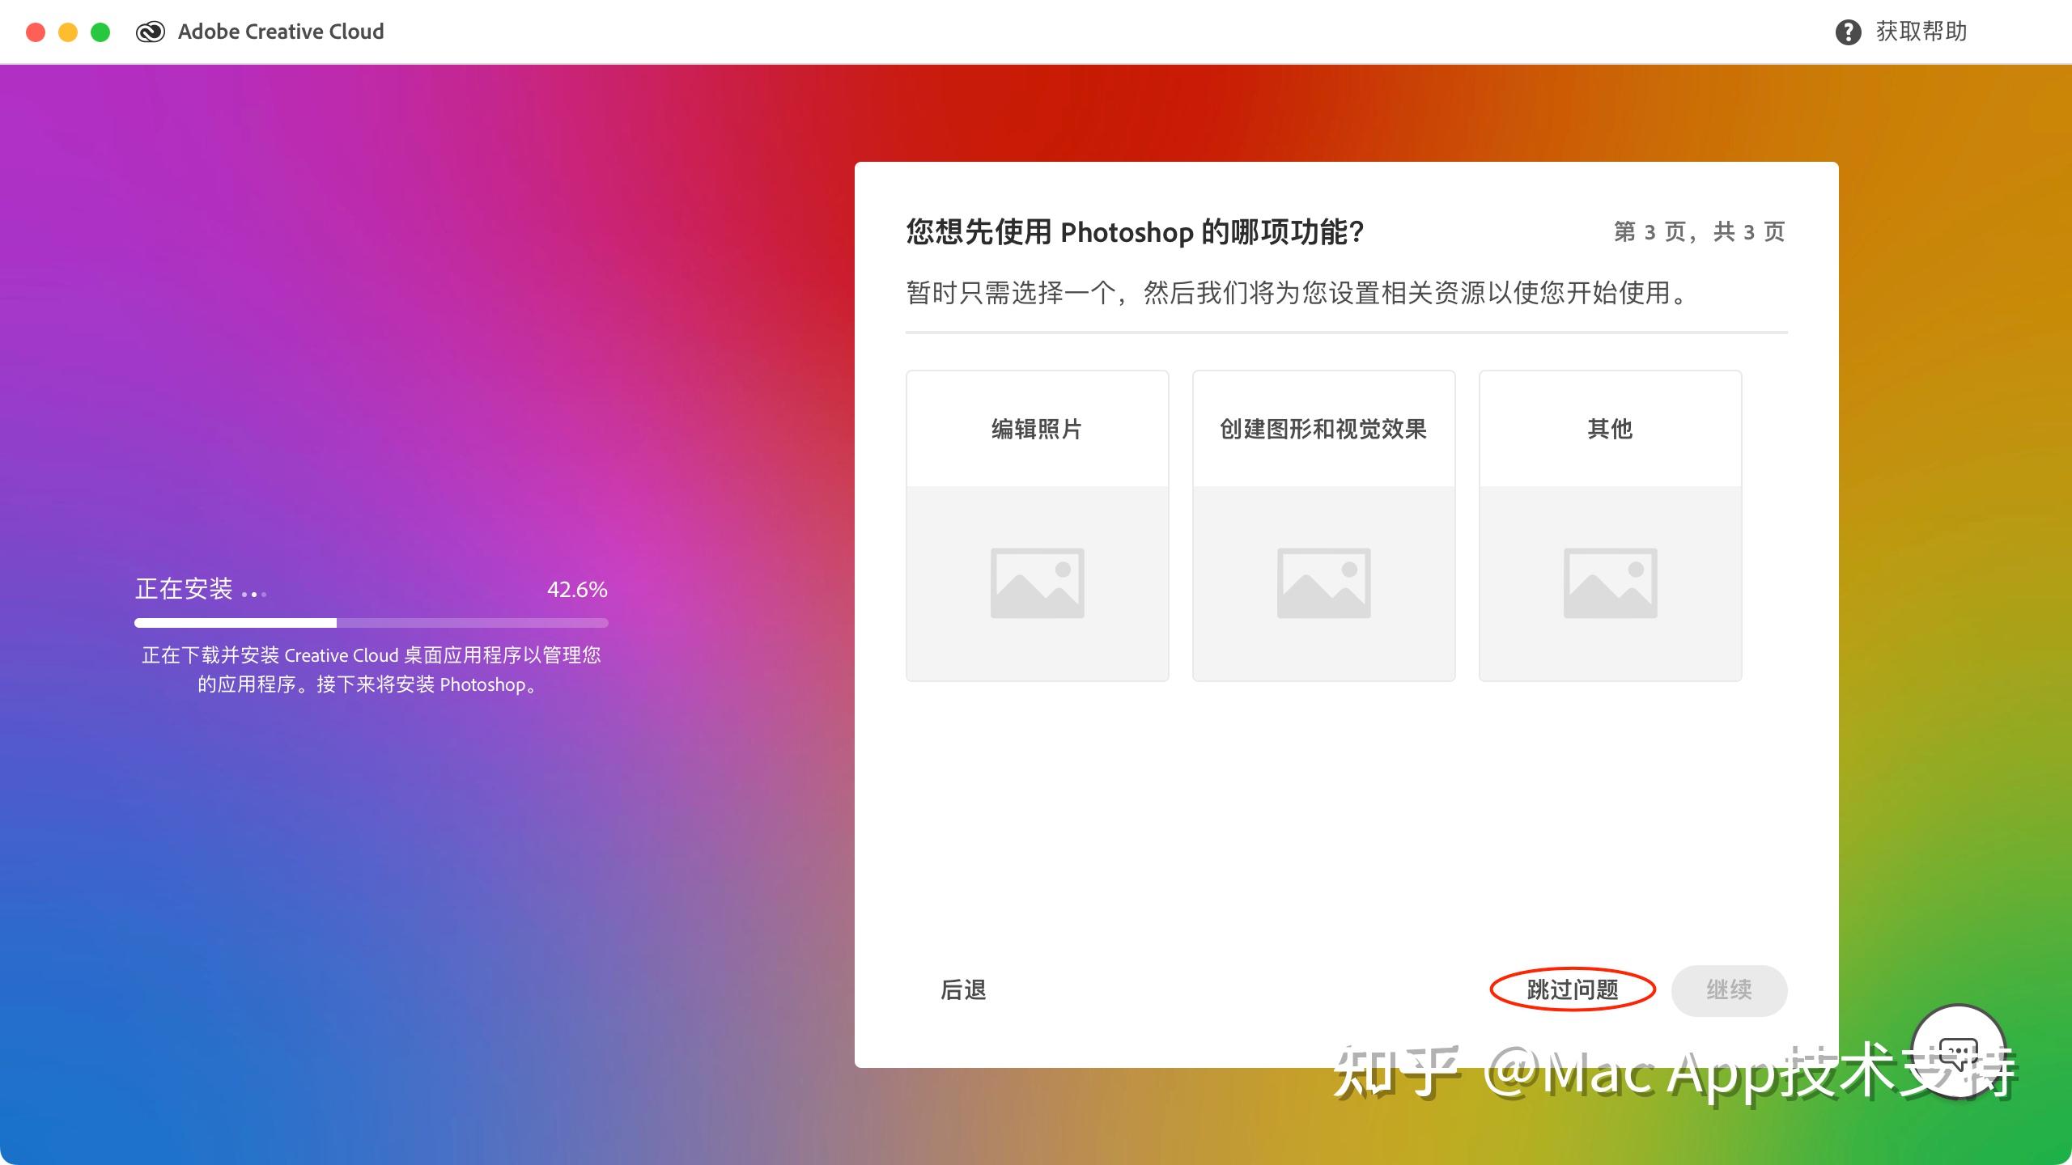Click the heading 您想先使用 Photoshop 的哪项功能?
This screenshot has height=1165, width=2072.
click(1135, 232)
